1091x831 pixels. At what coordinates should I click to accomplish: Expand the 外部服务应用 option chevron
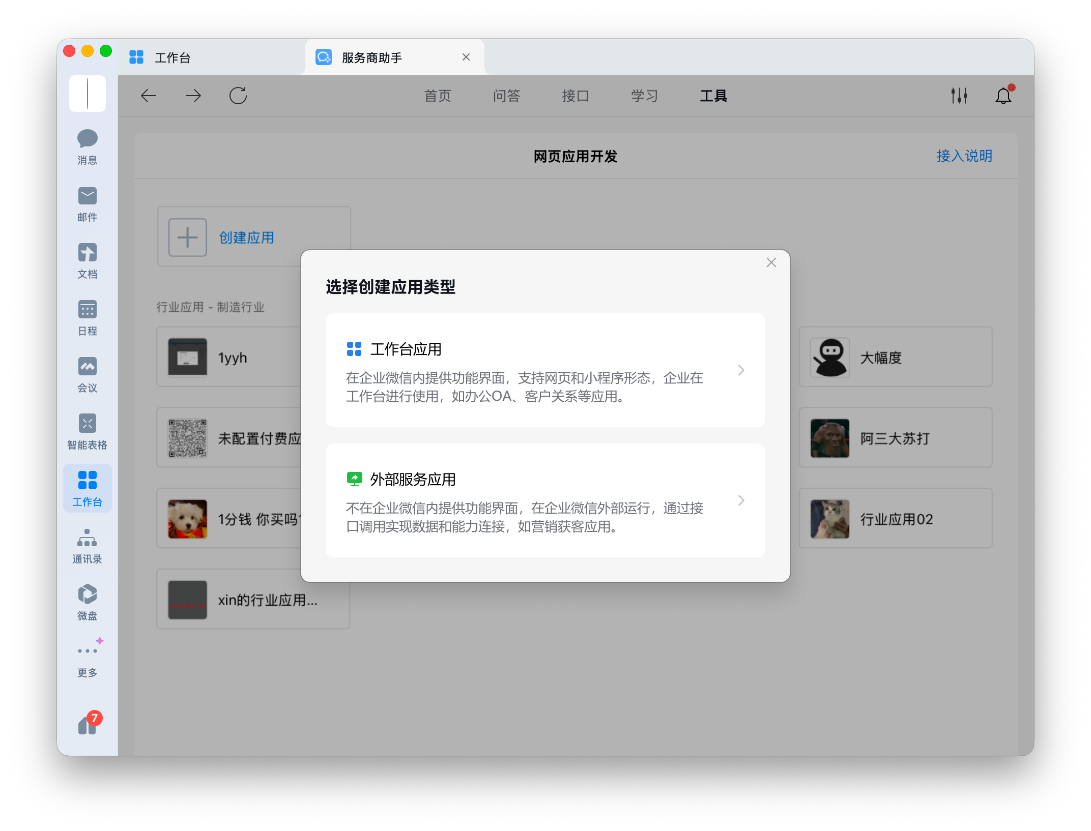tap(741, 500)
